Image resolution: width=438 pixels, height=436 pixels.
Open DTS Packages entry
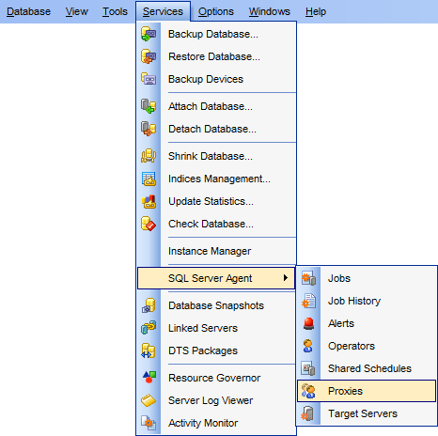point(216,350)
